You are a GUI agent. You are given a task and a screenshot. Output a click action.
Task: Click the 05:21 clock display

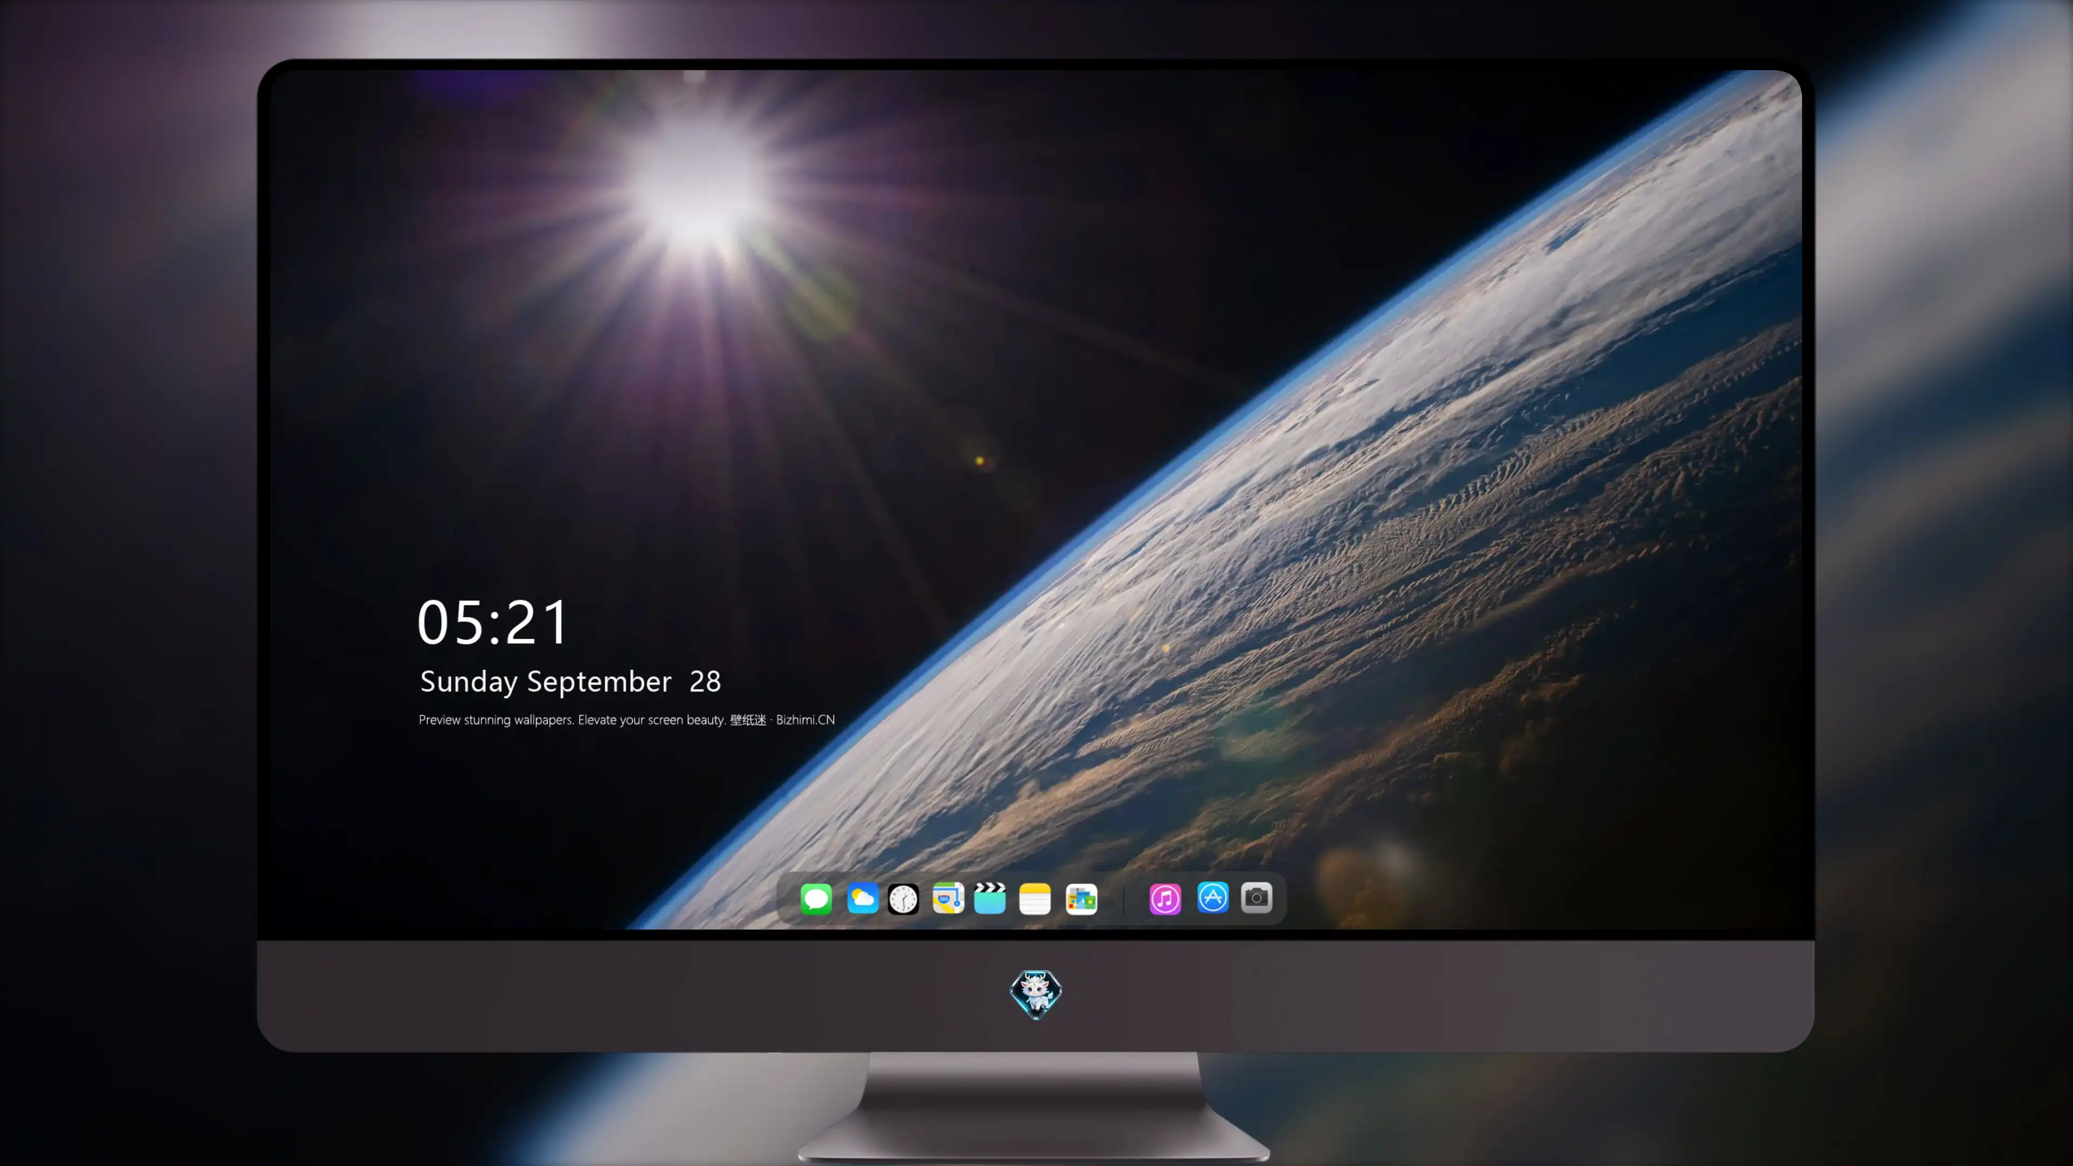click(492, 622)
